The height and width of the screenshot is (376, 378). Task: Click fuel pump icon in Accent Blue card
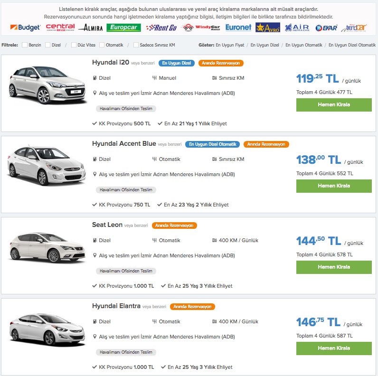[95, 159]
